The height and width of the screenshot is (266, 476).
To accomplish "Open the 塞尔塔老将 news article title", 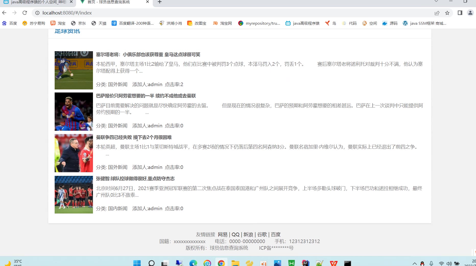I will click(x=148, y=55).
